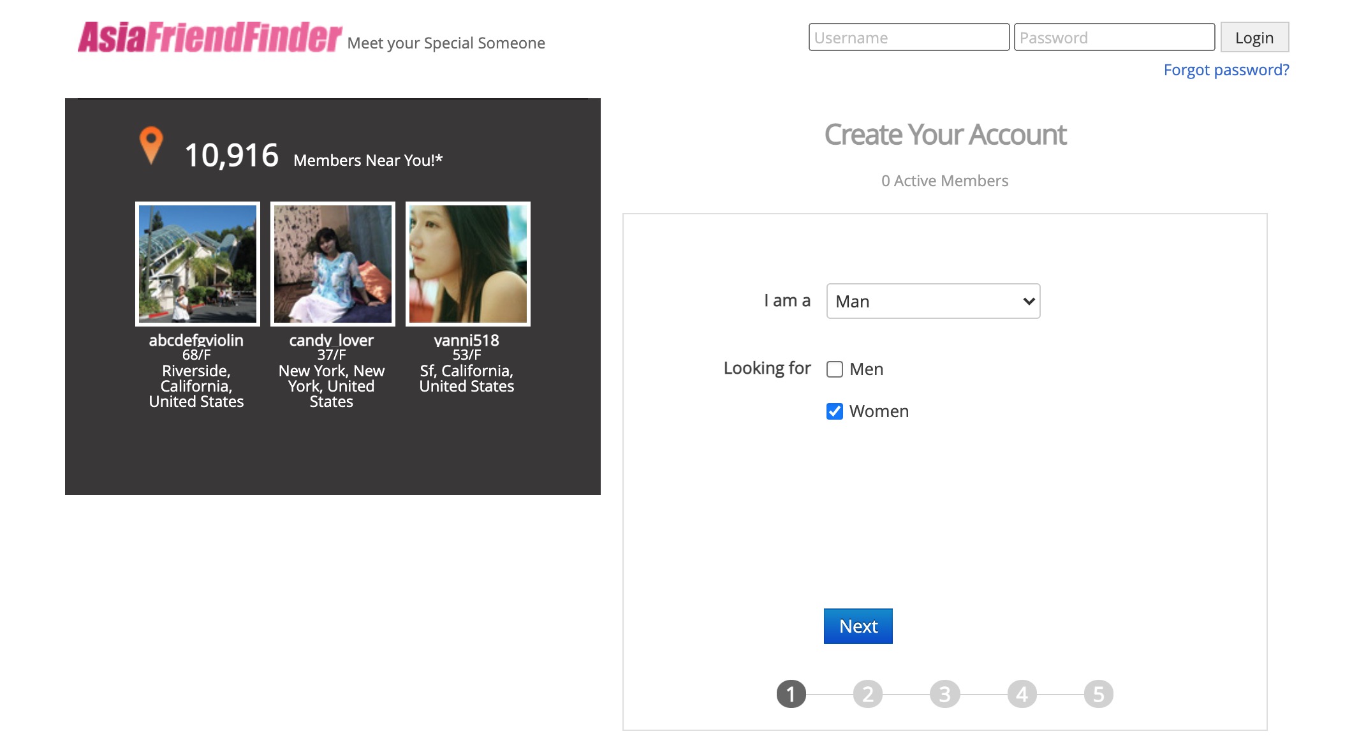Click the blue Next button

coord(858,626)
